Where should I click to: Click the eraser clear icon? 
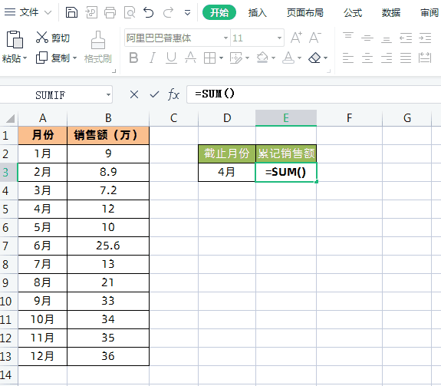314,58
